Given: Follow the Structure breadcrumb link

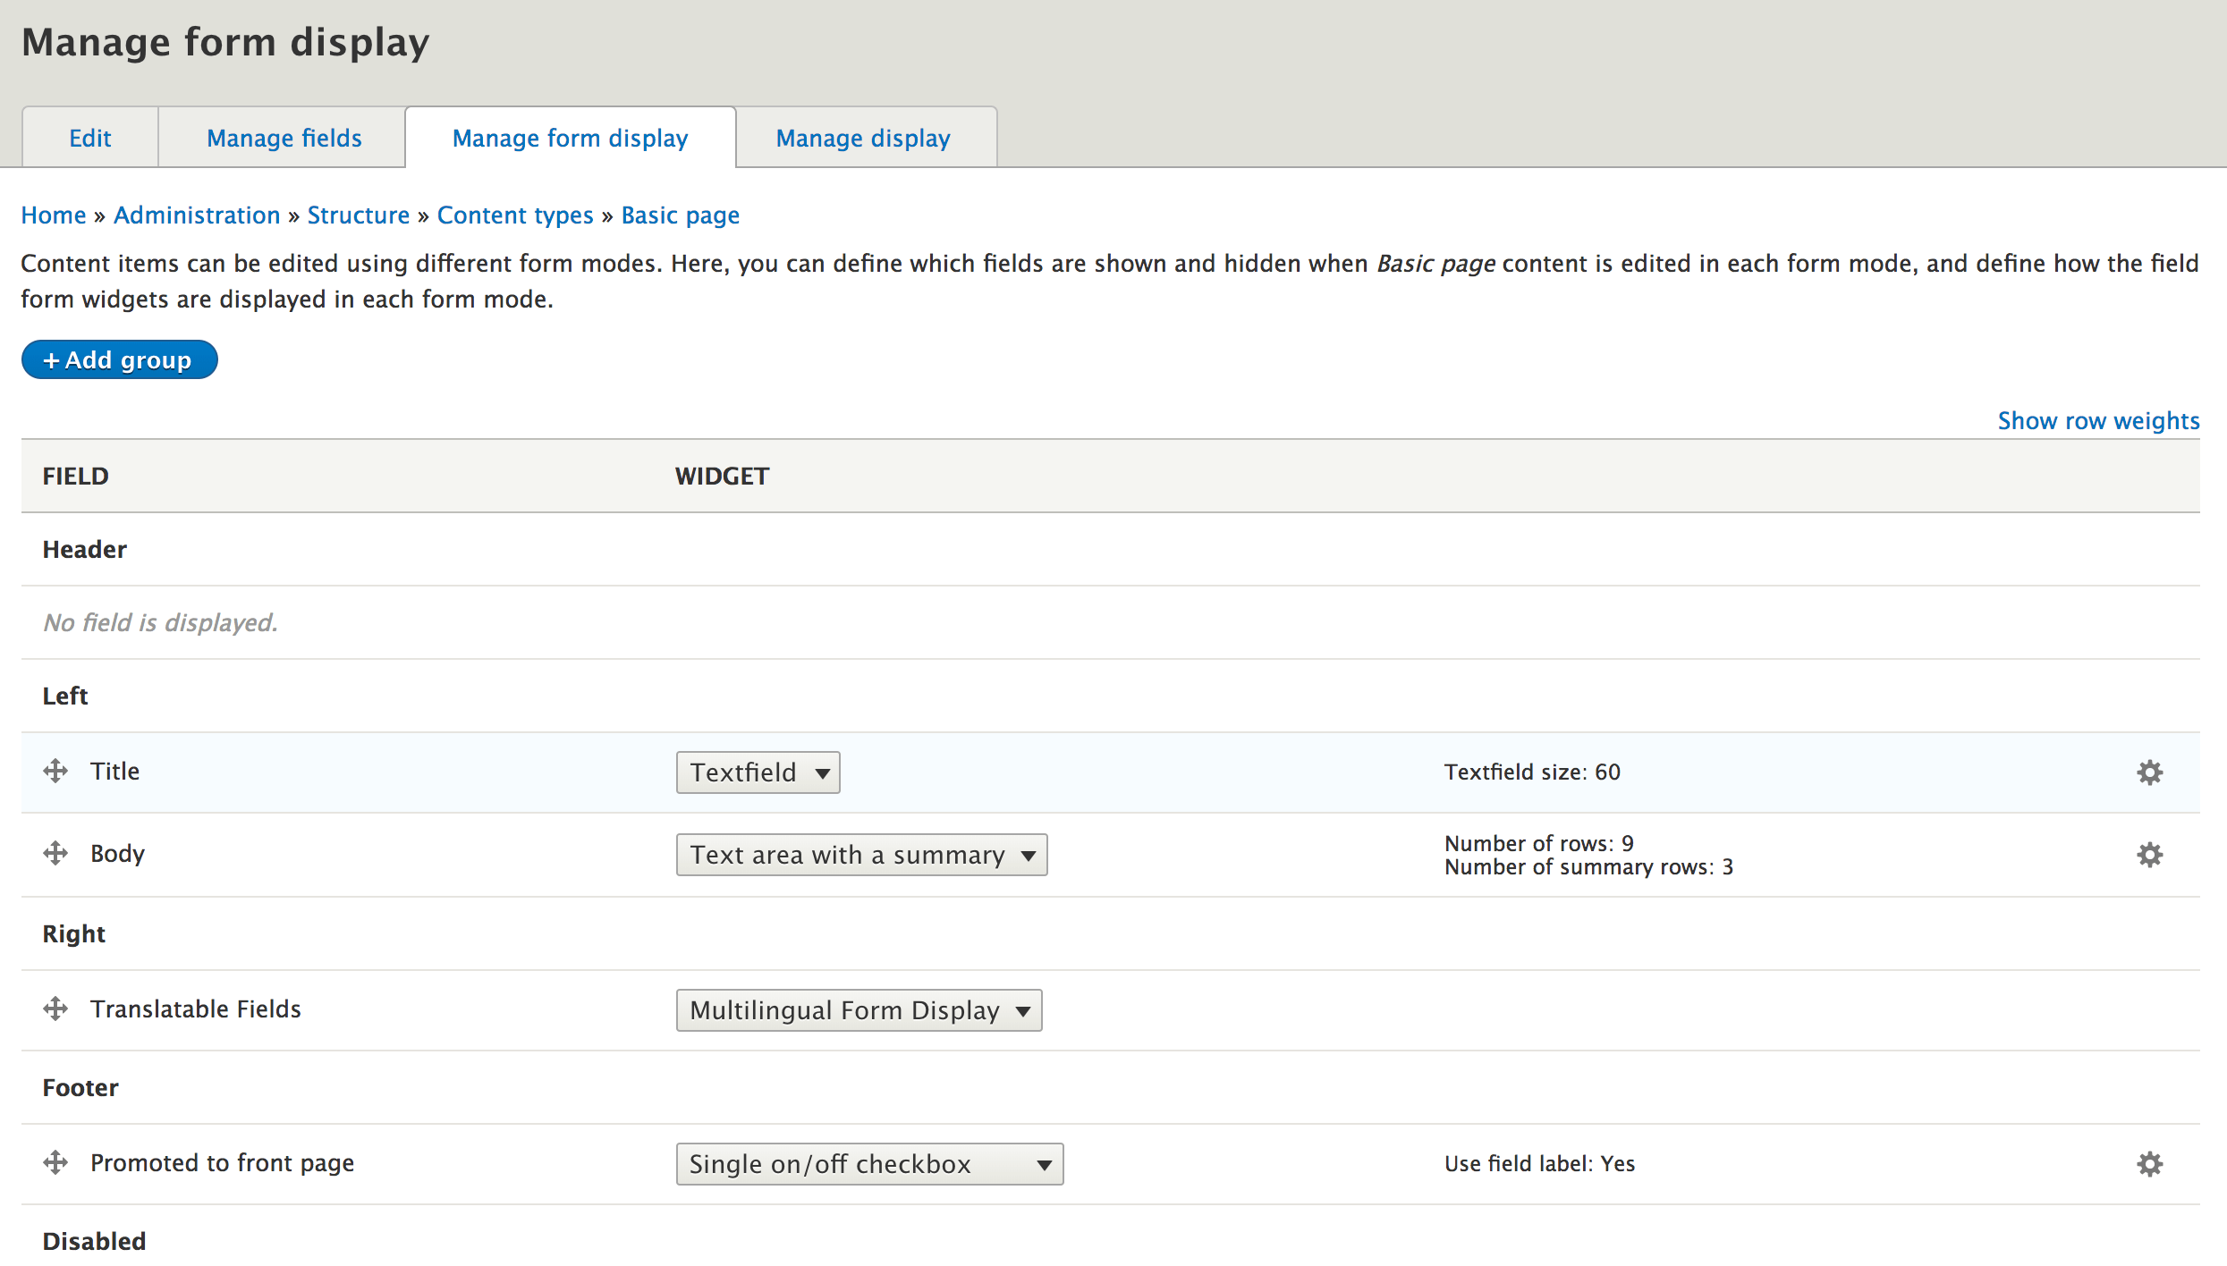Looking at the screenshot, I should (x=358, y=215).
